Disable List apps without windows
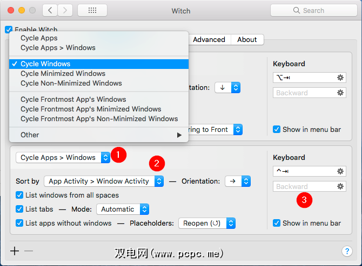This screenshot has height=266, width=362. [19, 223]
